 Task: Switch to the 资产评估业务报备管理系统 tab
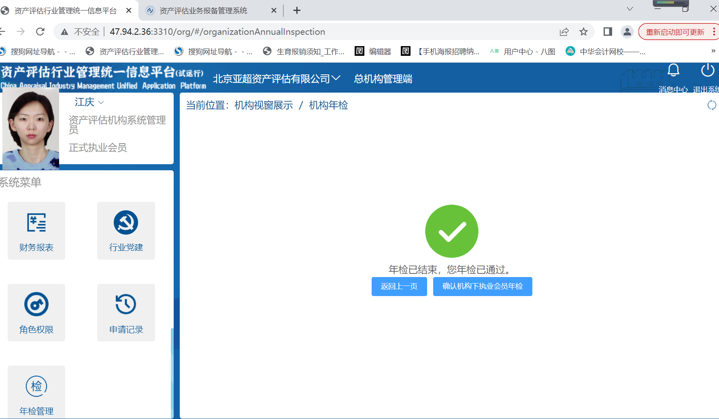[203, 11]
